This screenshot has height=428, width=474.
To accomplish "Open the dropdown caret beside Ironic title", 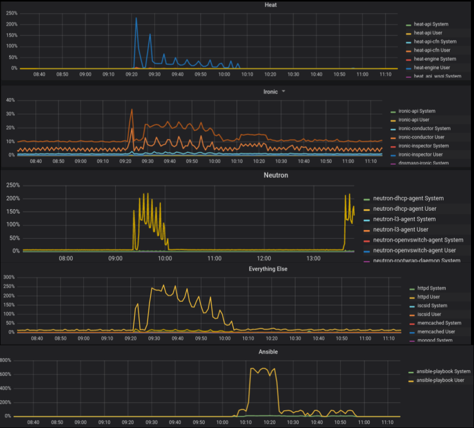I will [284, 92].
